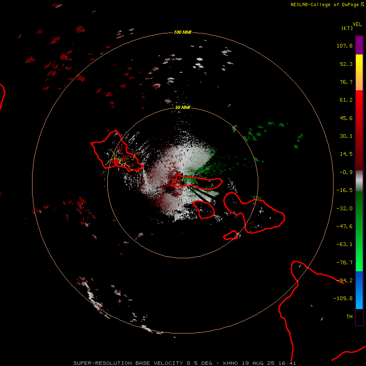366x366 pixels.
Task: Click the -63.1 velocity scale value
Action: click(344, 244)
